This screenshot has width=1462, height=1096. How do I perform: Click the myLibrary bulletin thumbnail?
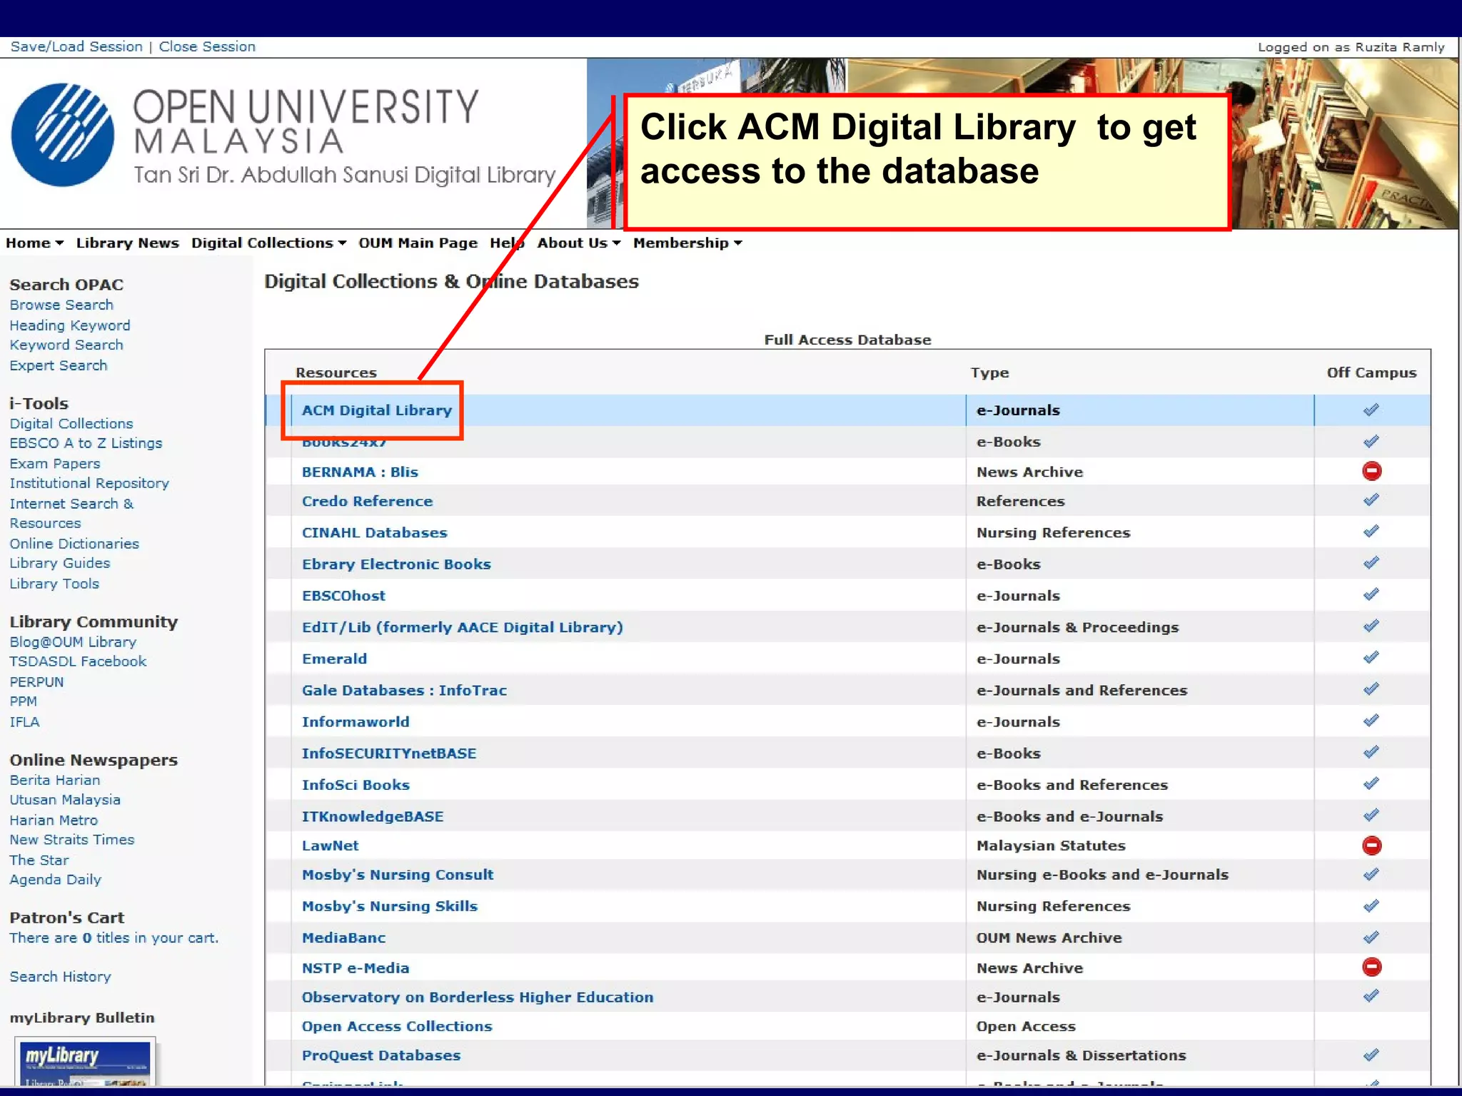tap(85, 1062)
